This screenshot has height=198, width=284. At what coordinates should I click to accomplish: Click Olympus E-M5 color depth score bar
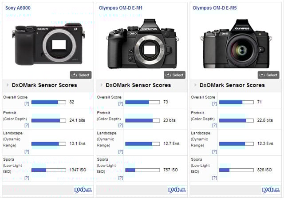pos(237,120)
